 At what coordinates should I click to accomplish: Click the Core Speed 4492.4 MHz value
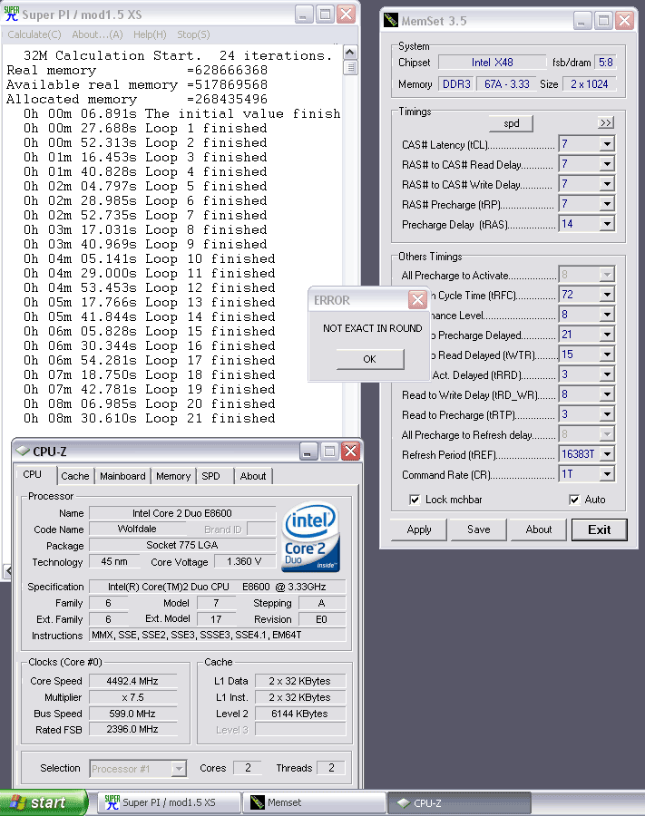click(x=132, y=681)
